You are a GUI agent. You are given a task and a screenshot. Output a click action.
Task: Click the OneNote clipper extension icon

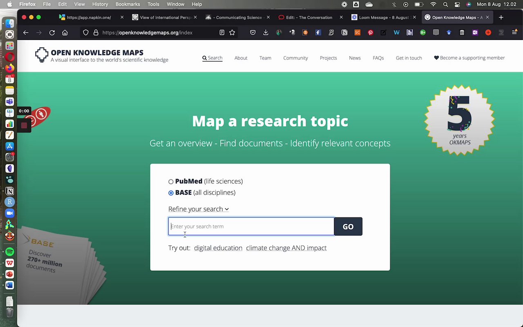pos(475,33)
